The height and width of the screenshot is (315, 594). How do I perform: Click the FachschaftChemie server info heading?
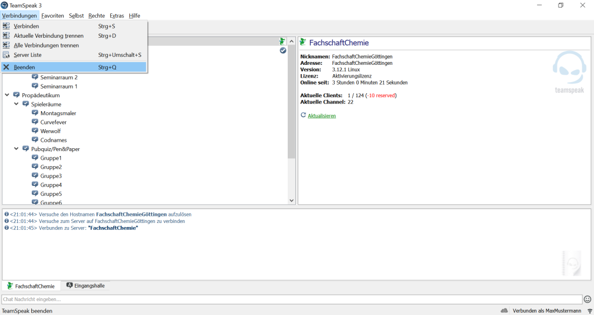click(x=339, y=43)
